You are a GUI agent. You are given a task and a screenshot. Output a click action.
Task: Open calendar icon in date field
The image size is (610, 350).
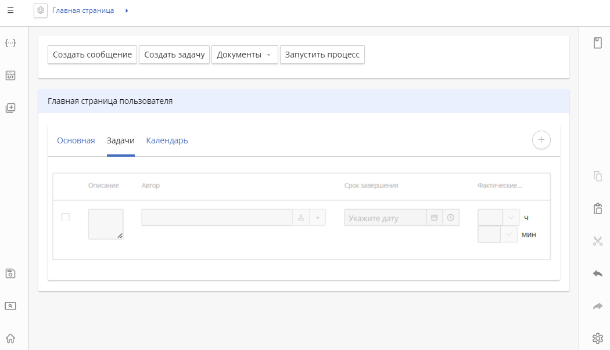tap(434, 218)
